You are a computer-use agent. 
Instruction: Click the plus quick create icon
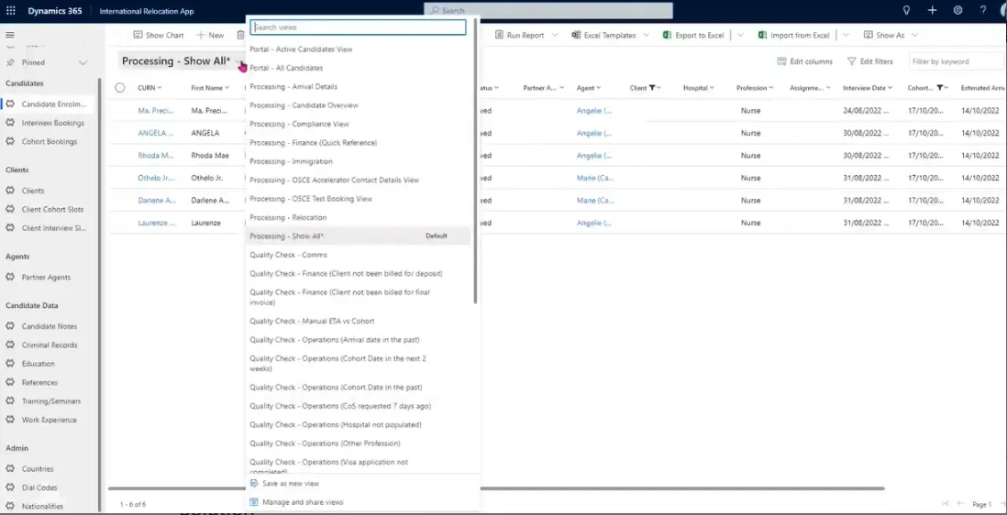pyautogui.click(x=933, y=10)
